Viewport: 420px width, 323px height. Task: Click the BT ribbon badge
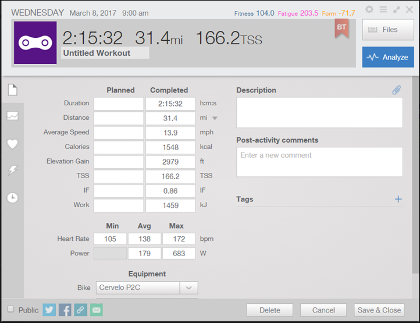[x=341, y=28]
